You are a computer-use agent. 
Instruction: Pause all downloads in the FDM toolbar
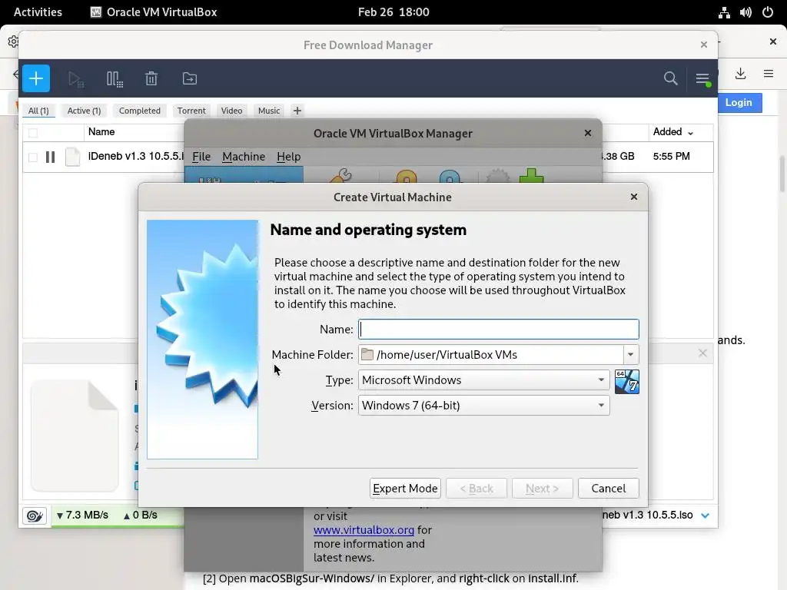[115, 79]
